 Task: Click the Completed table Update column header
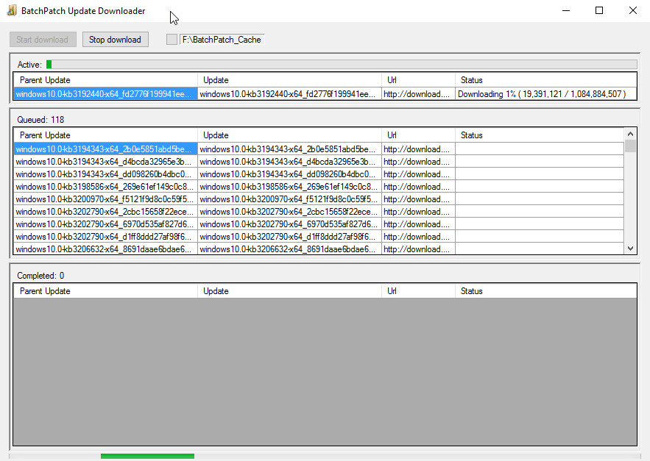pos(289,291)
